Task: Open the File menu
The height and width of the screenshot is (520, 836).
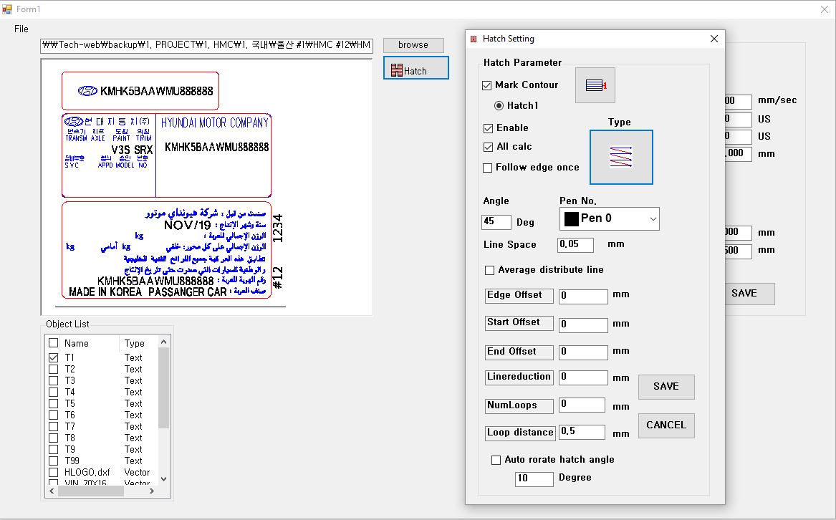Action: [x=21, y=29]
